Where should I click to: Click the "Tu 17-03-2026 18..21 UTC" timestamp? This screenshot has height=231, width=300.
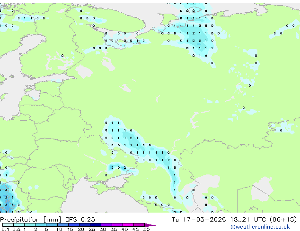click(219, 220)
